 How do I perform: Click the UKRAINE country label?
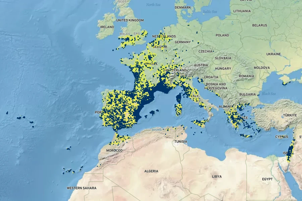(273, 54)
